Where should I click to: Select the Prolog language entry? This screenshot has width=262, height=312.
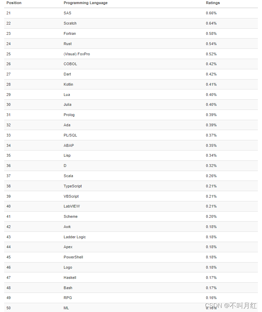coord(69,115)
